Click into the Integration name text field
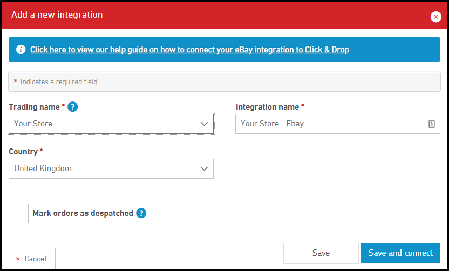This screenshot has height=271, width=449. point(329,124)
